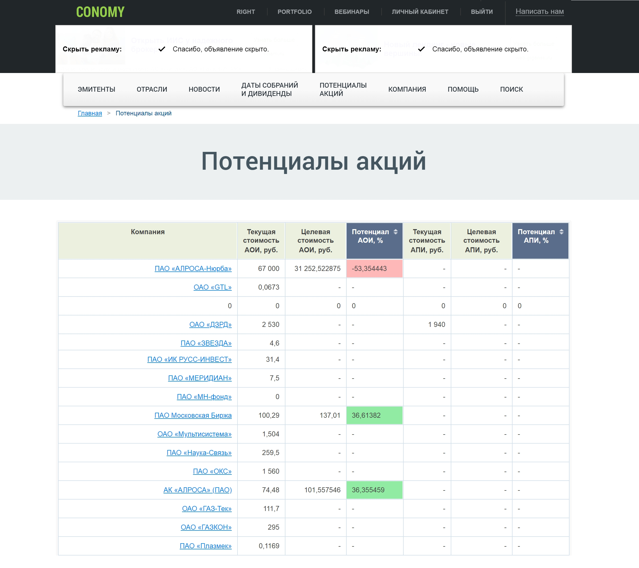This screenshot has width=639, height=568.
Task: Click the Написать нам link
Action: 540,11
